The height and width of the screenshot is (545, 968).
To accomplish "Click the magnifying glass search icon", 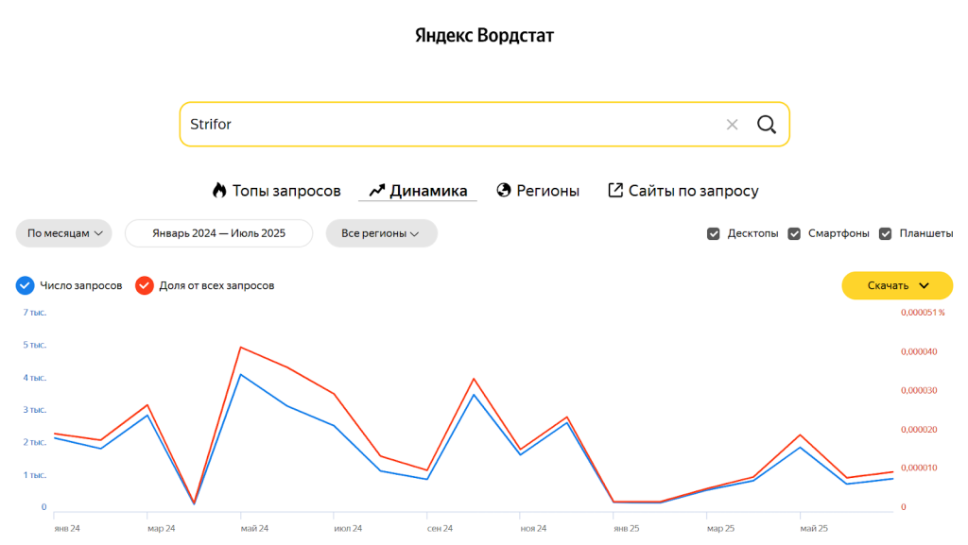I will point(766,125).
